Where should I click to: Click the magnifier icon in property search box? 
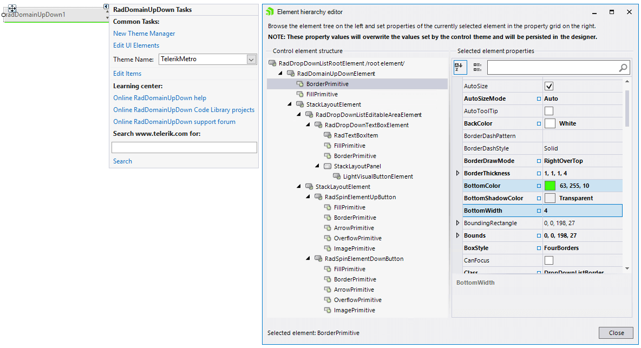coord(623,67)
